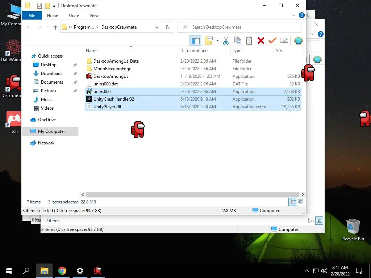
Task: Open Help in the back Explorer window
Action: pyautogui.click(x=321, y=34)
